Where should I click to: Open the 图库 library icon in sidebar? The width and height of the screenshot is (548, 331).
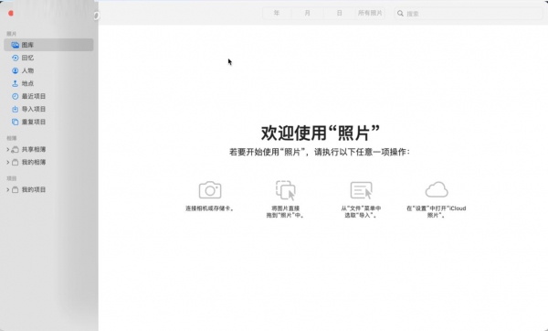[x=15, y=45]
